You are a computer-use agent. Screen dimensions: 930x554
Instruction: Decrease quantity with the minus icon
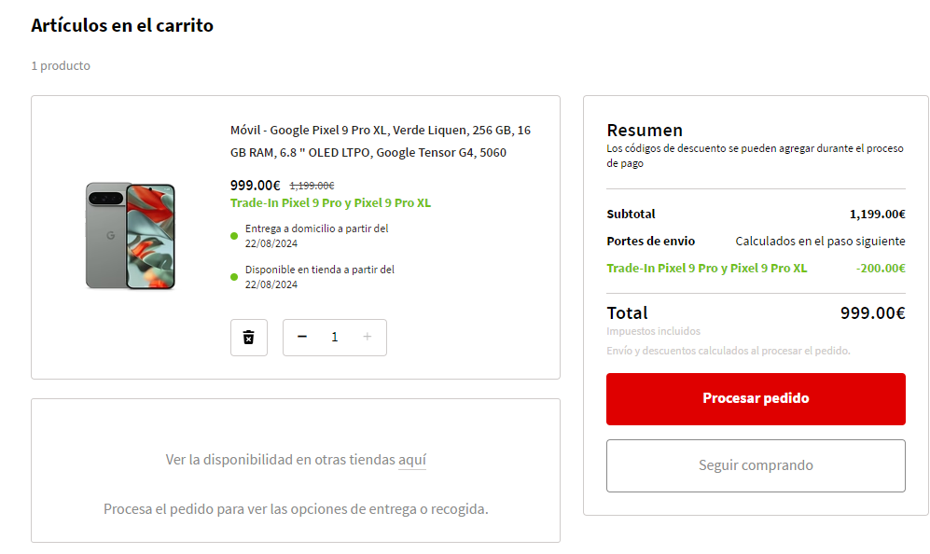click(x=301, y=338)
